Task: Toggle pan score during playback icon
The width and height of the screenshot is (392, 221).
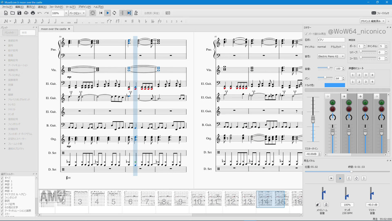Action: (129, 13)
